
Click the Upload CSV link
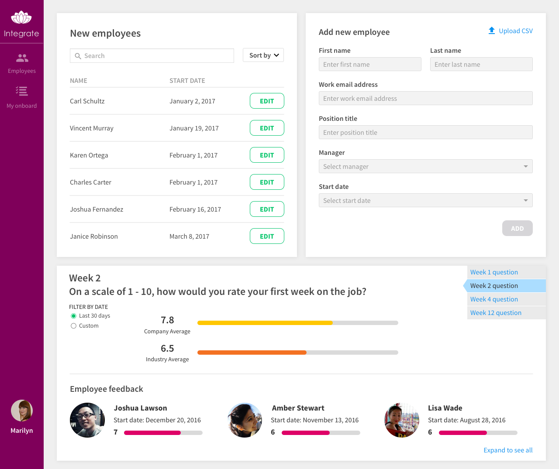[516, 31]
